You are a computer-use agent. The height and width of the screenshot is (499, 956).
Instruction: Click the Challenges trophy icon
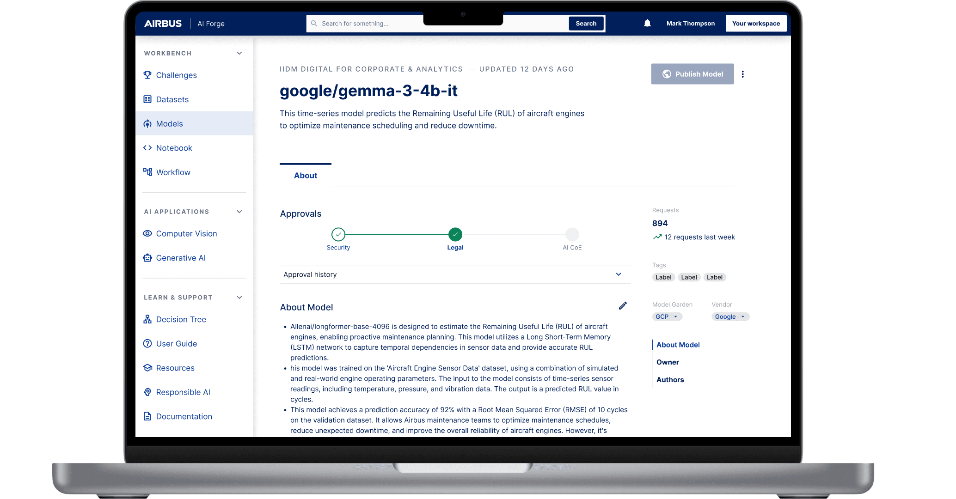point(147,75)
